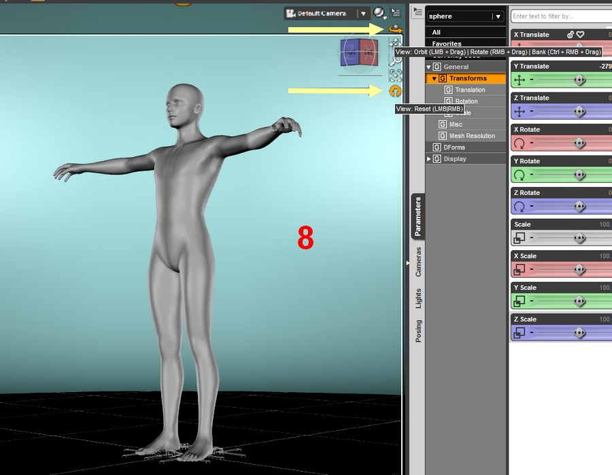
Task: Select the Favorites category
Action: click(x=466, y=43)
